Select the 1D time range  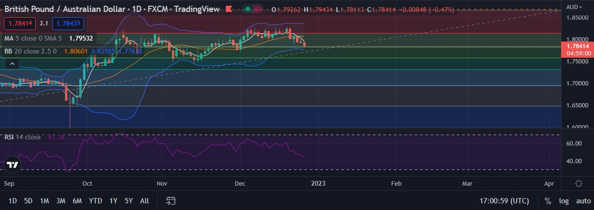click(13, 201)
